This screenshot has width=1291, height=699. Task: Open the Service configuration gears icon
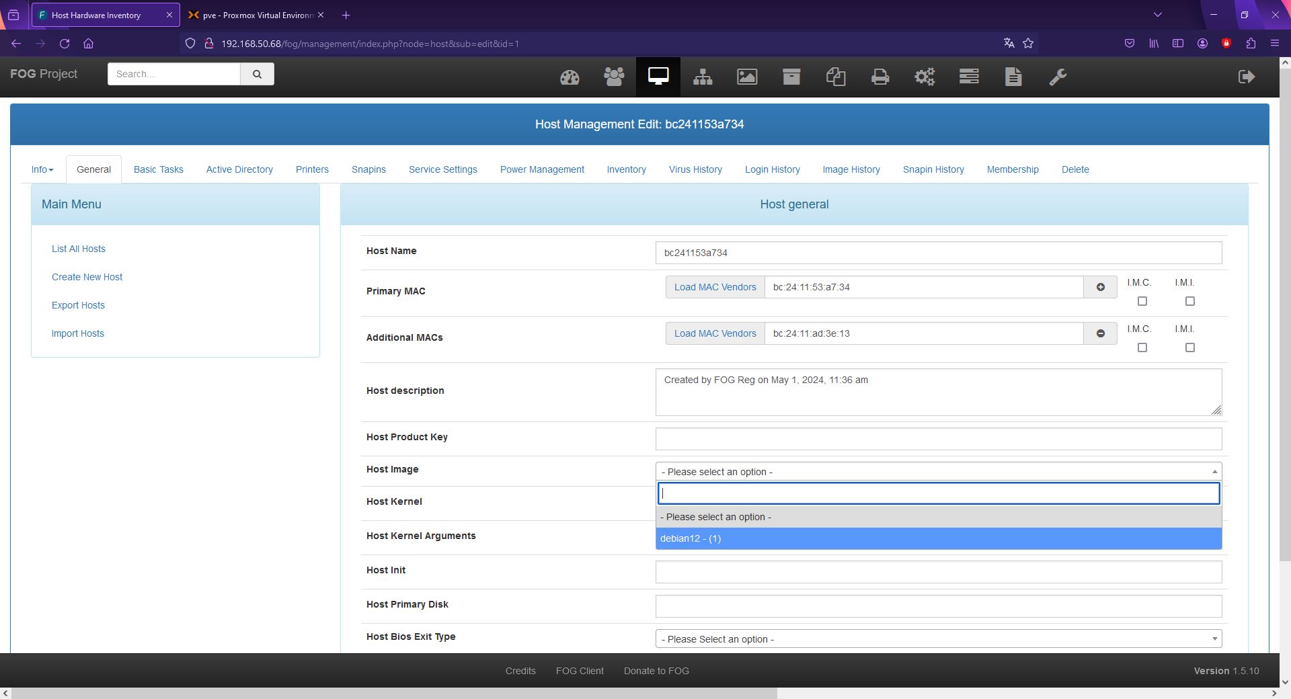(925, 77)
